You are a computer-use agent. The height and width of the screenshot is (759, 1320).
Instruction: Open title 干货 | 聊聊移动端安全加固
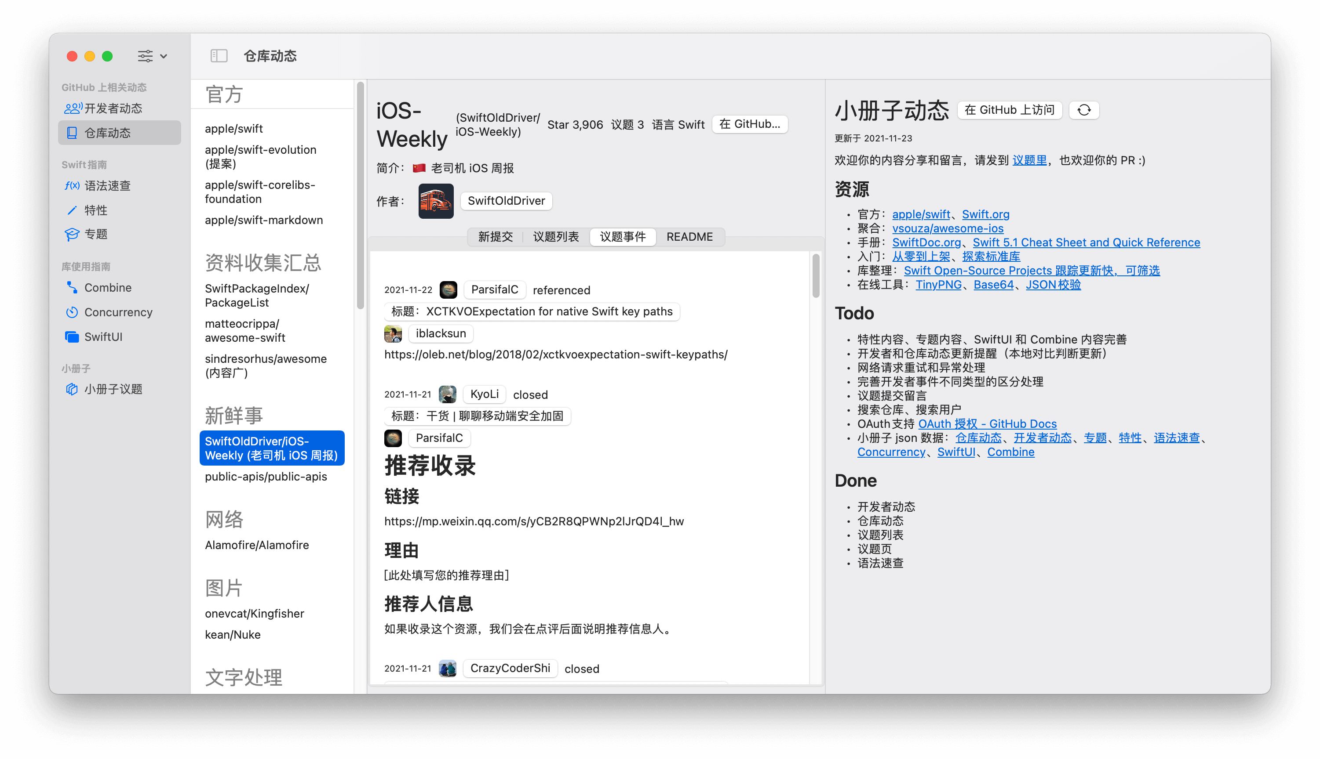pos(478,416)
